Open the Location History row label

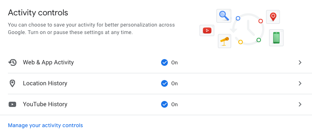click(x=45, y=83)
